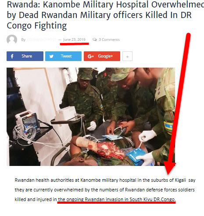The height and width of the screenshot is (216, 204).
Task: Click the word "Kigali" in paragraph
Action: click(x=180, y=180)
